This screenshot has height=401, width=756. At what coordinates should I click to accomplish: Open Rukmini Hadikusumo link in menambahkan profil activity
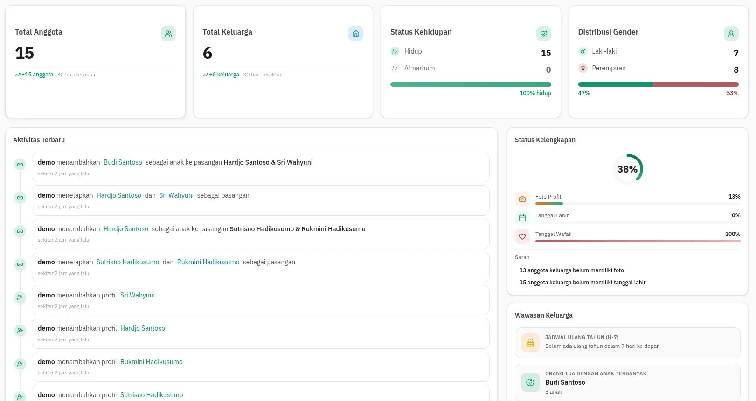[x=152, y=362]
